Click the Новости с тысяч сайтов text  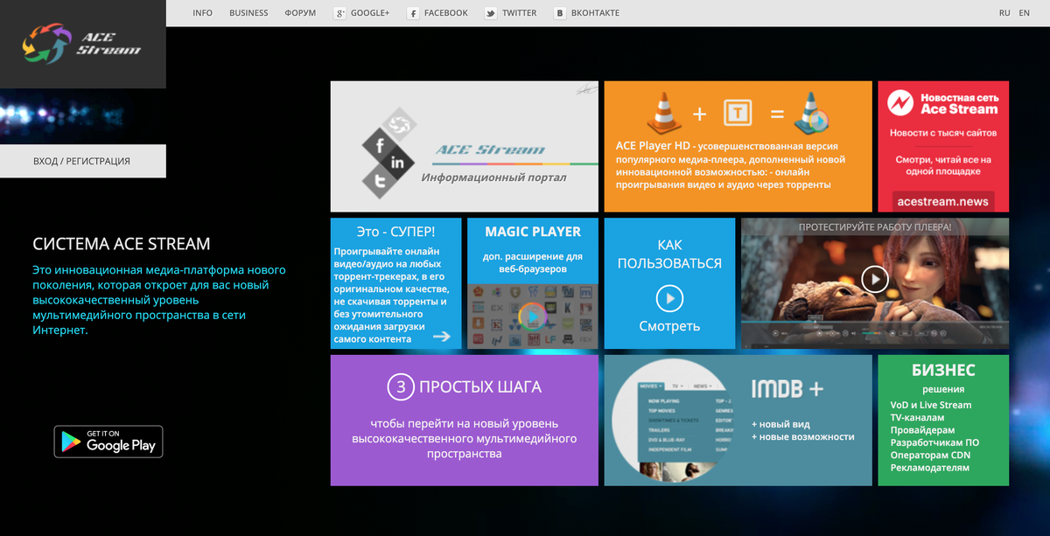click(x=943, y=133)
